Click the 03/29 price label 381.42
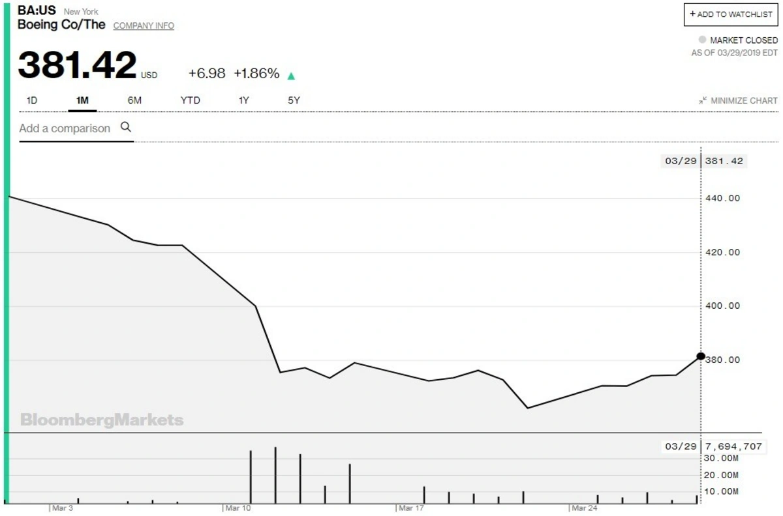Image resolution: width=783 pixels, height=516 pixels. [x=723, y=162]
